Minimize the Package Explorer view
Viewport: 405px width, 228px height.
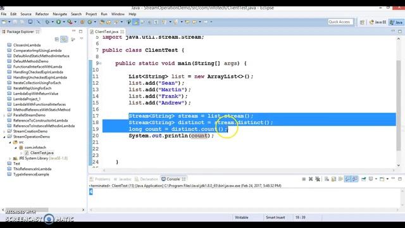(x=74, y=31)
